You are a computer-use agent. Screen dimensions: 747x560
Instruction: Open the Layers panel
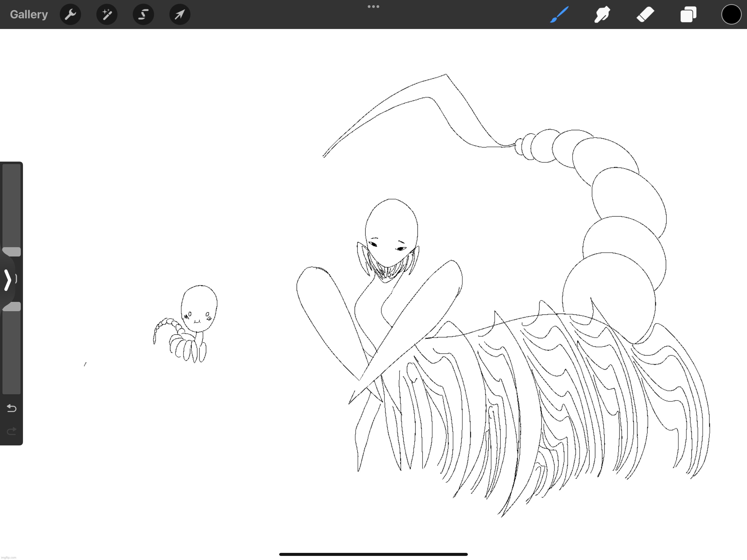(688, 14)
